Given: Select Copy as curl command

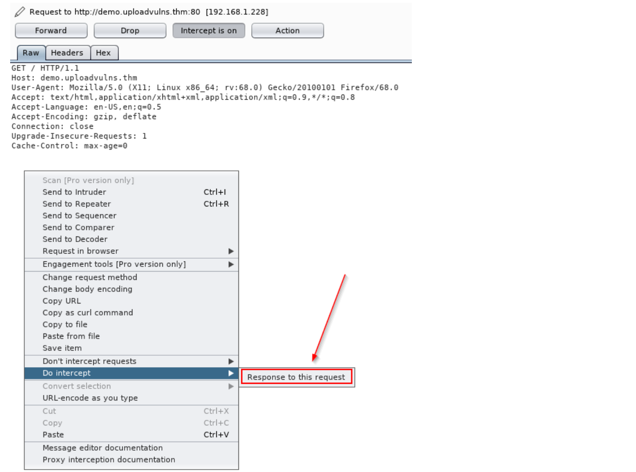Looking at the screenshot, I should [x=88, y=313].
